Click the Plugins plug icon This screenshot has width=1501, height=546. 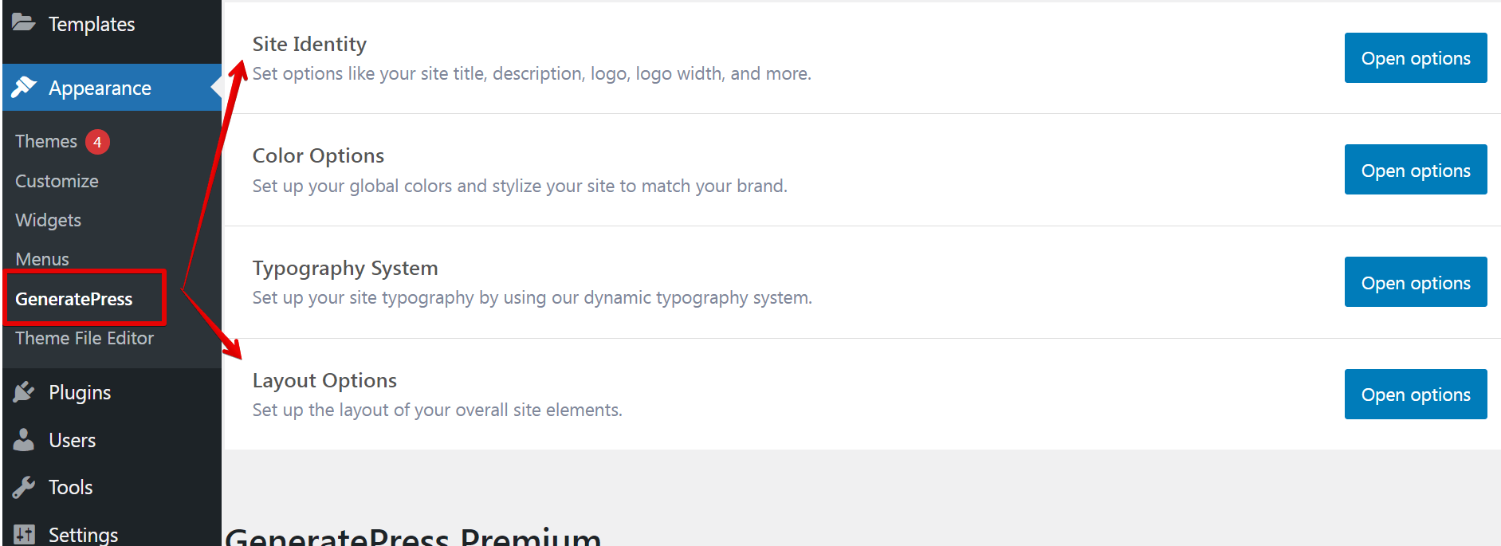point(24,391)
